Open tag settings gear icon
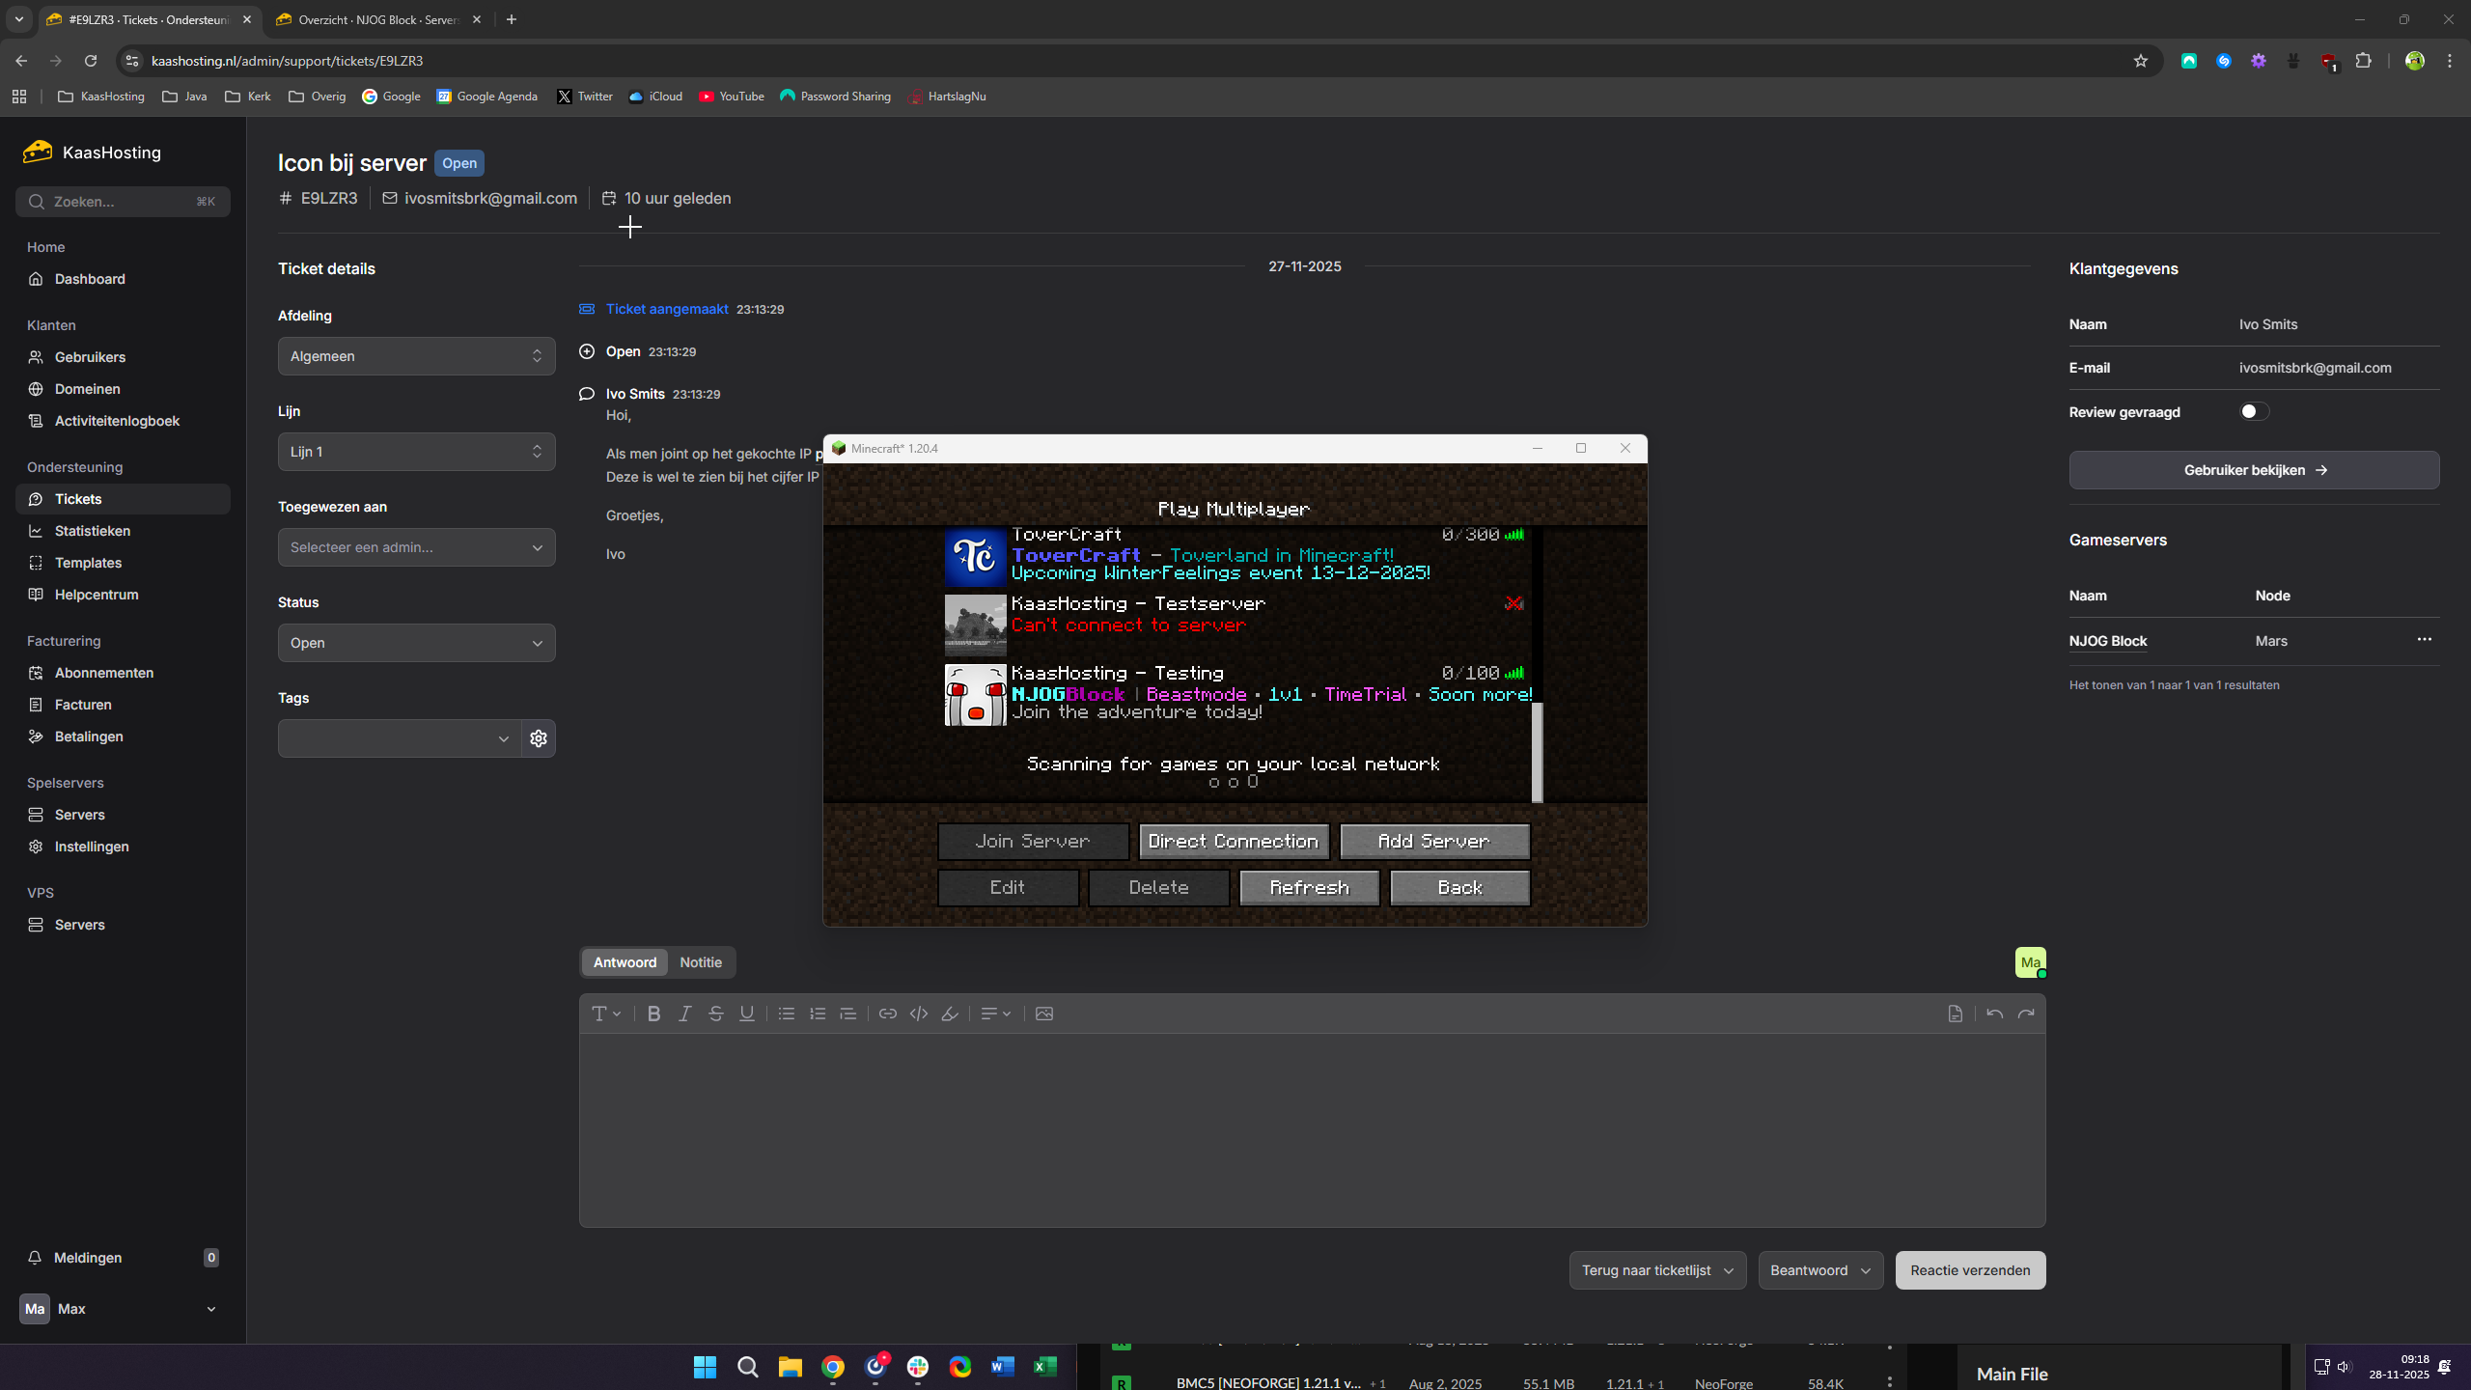 coord(539,738)
